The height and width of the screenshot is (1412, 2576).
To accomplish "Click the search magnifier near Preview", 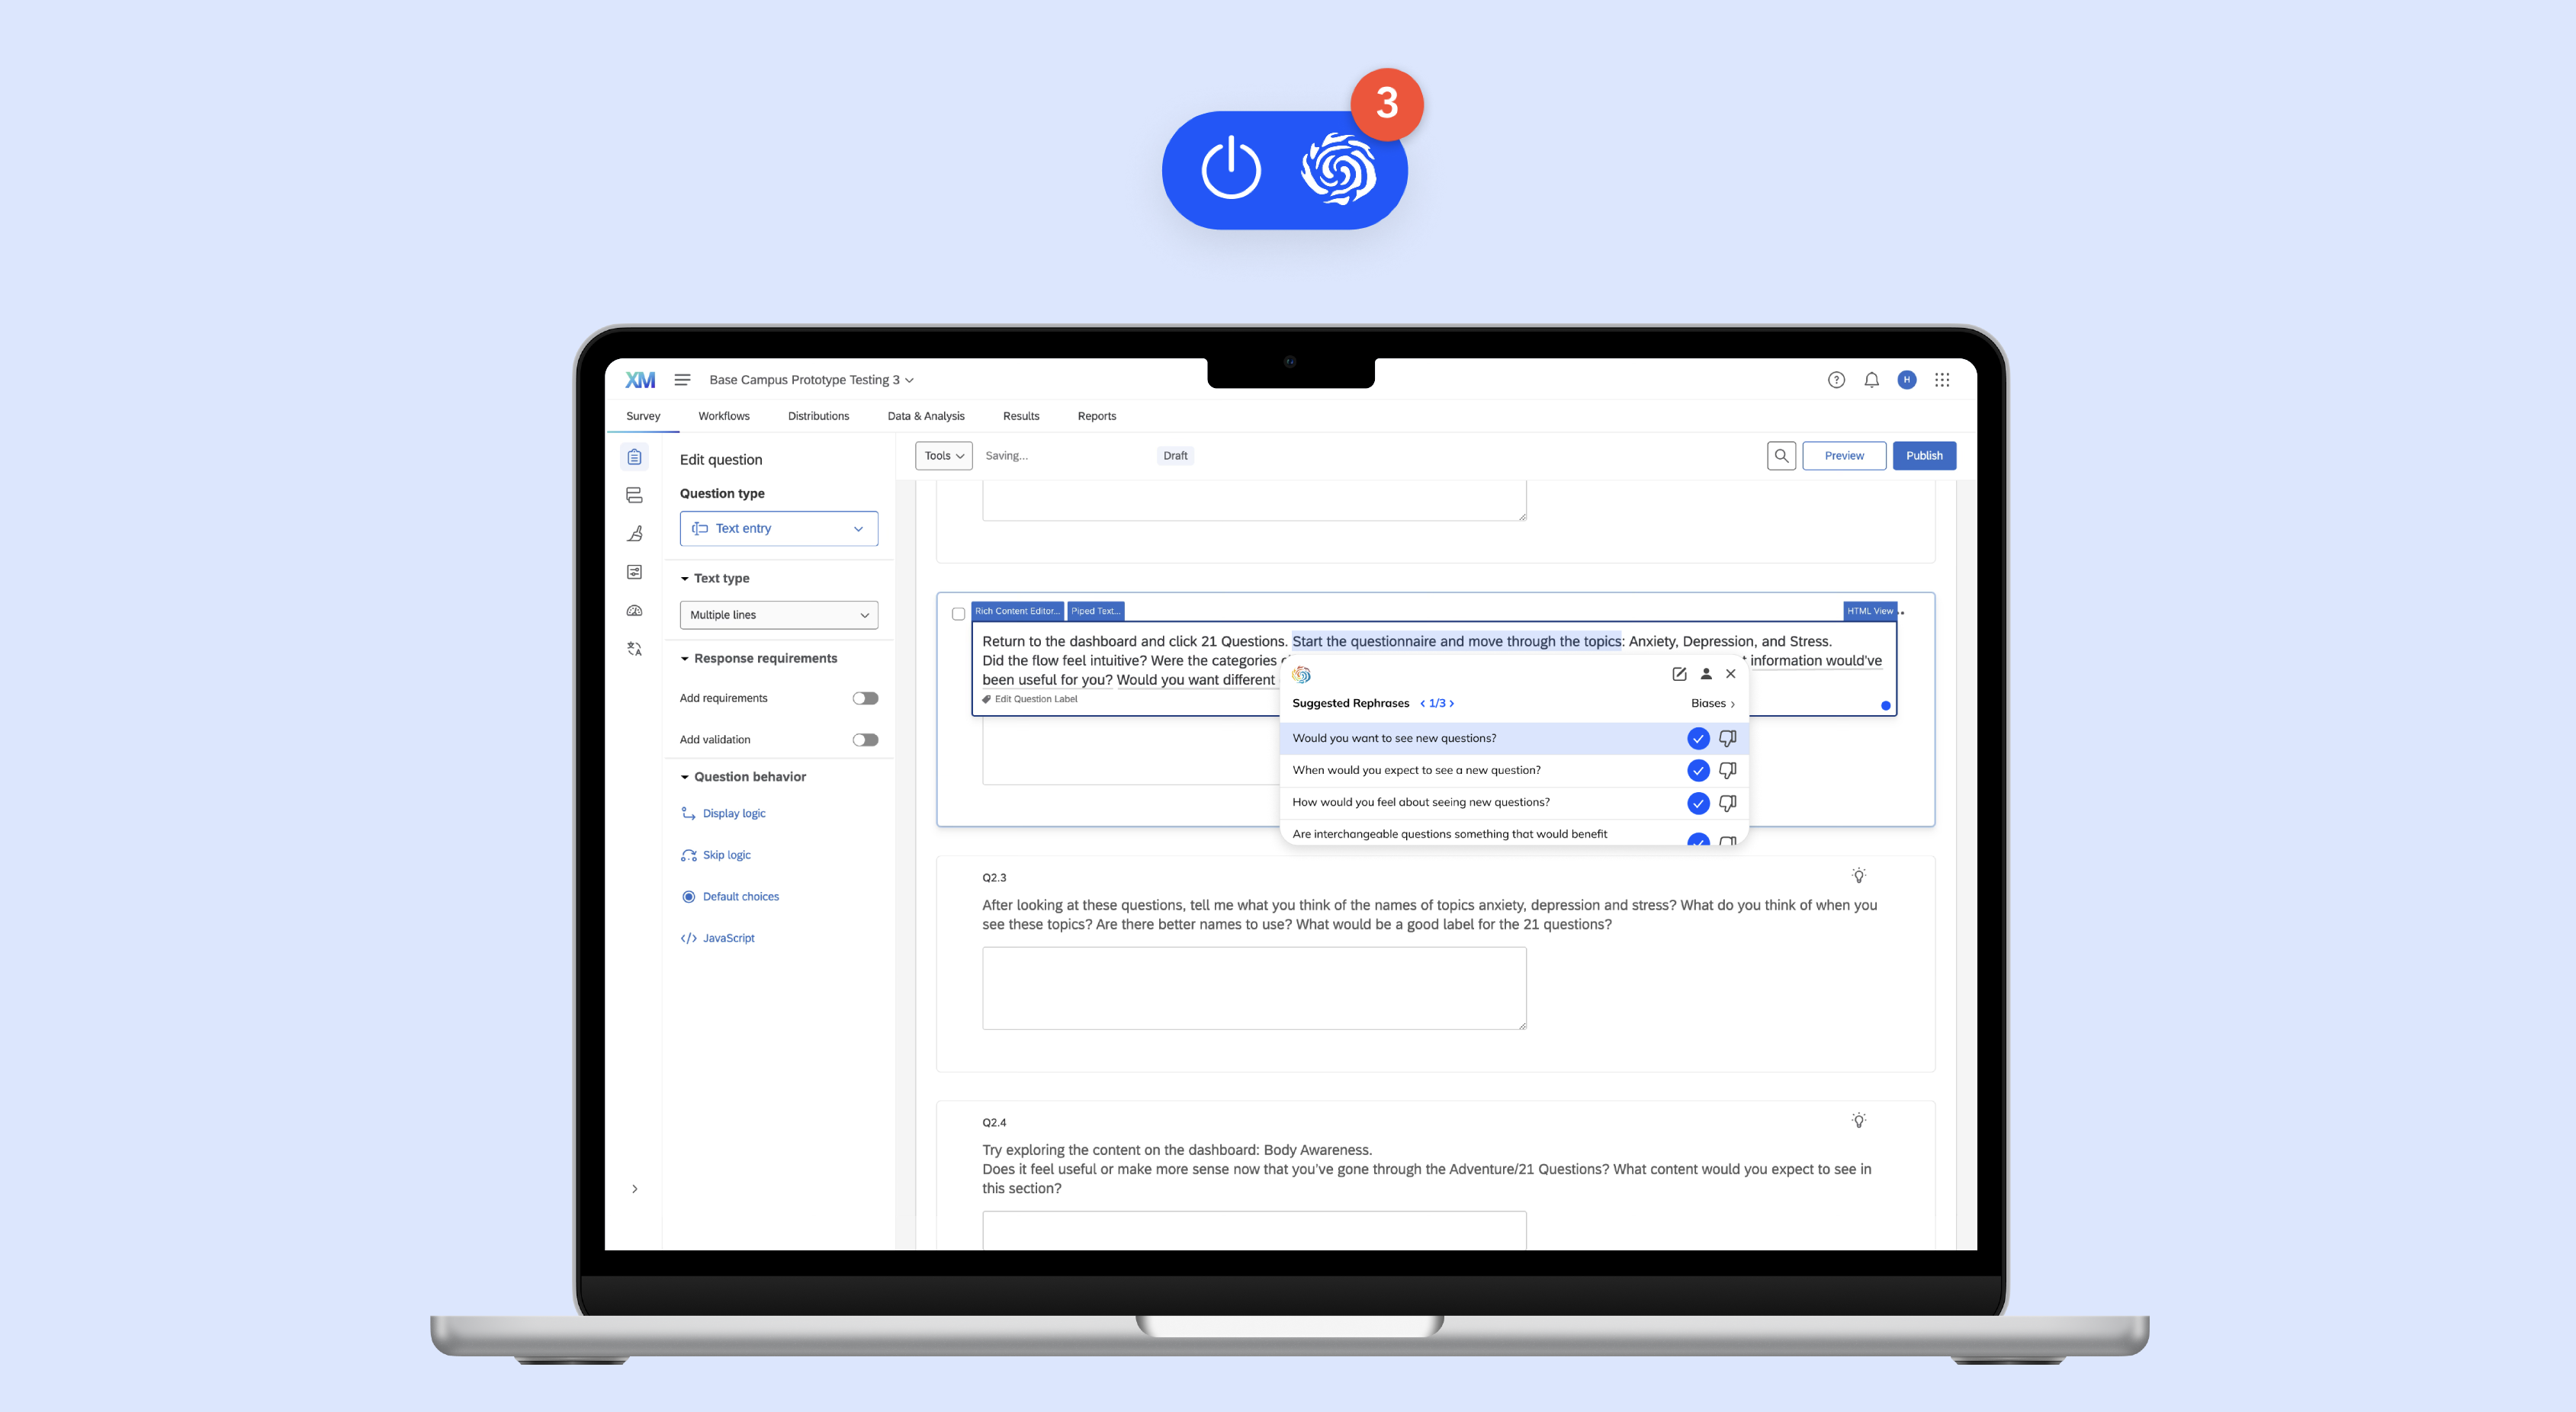I will coord(1781,455).
